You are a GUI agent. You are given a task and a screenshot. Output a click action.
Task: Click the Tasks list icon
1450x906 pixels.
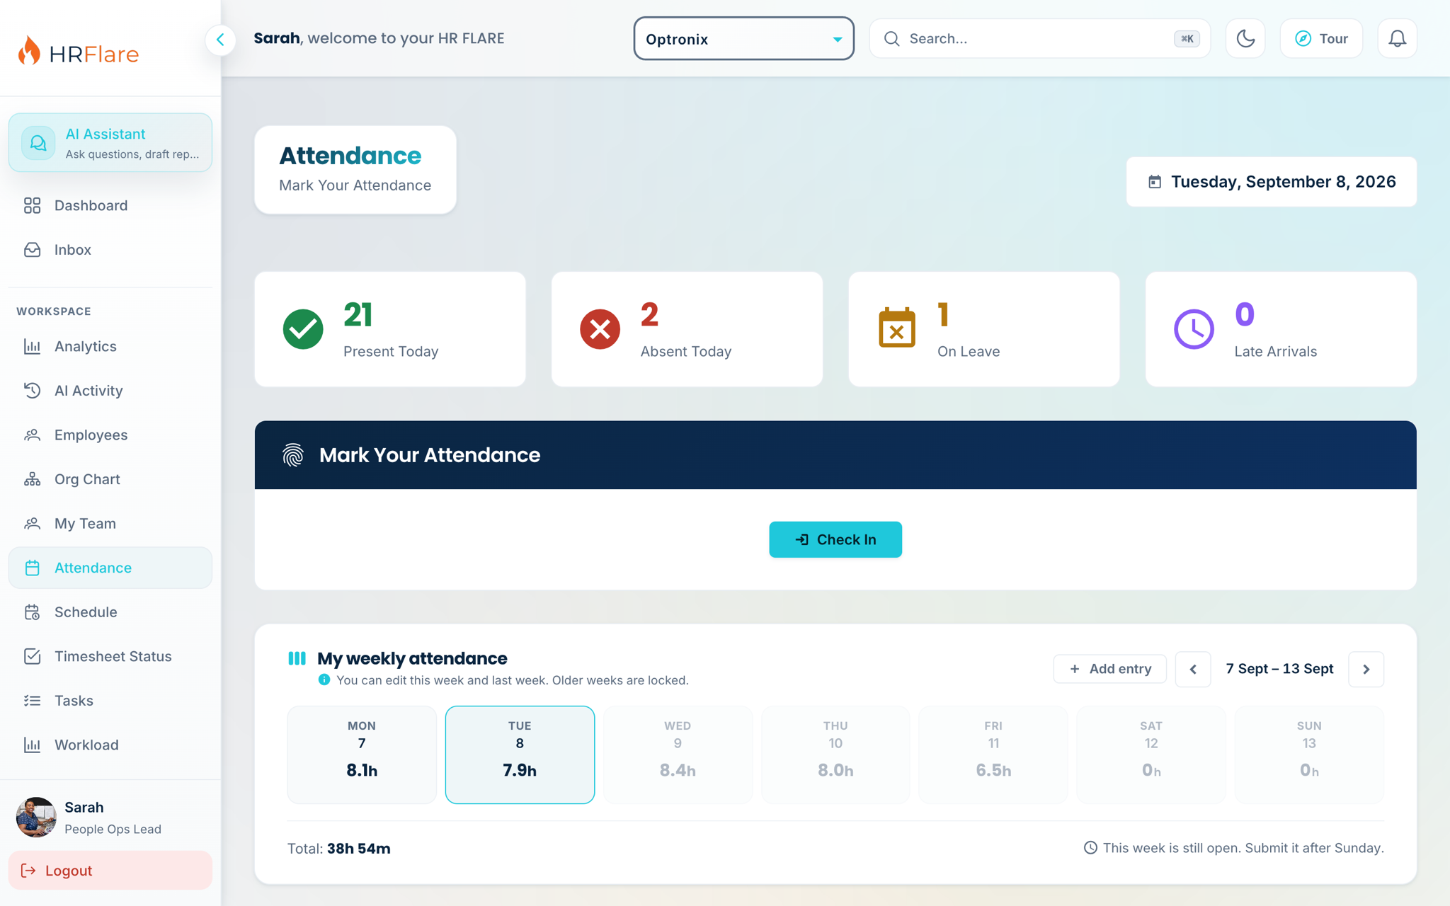pyautogui.click(x=32, y=701)
